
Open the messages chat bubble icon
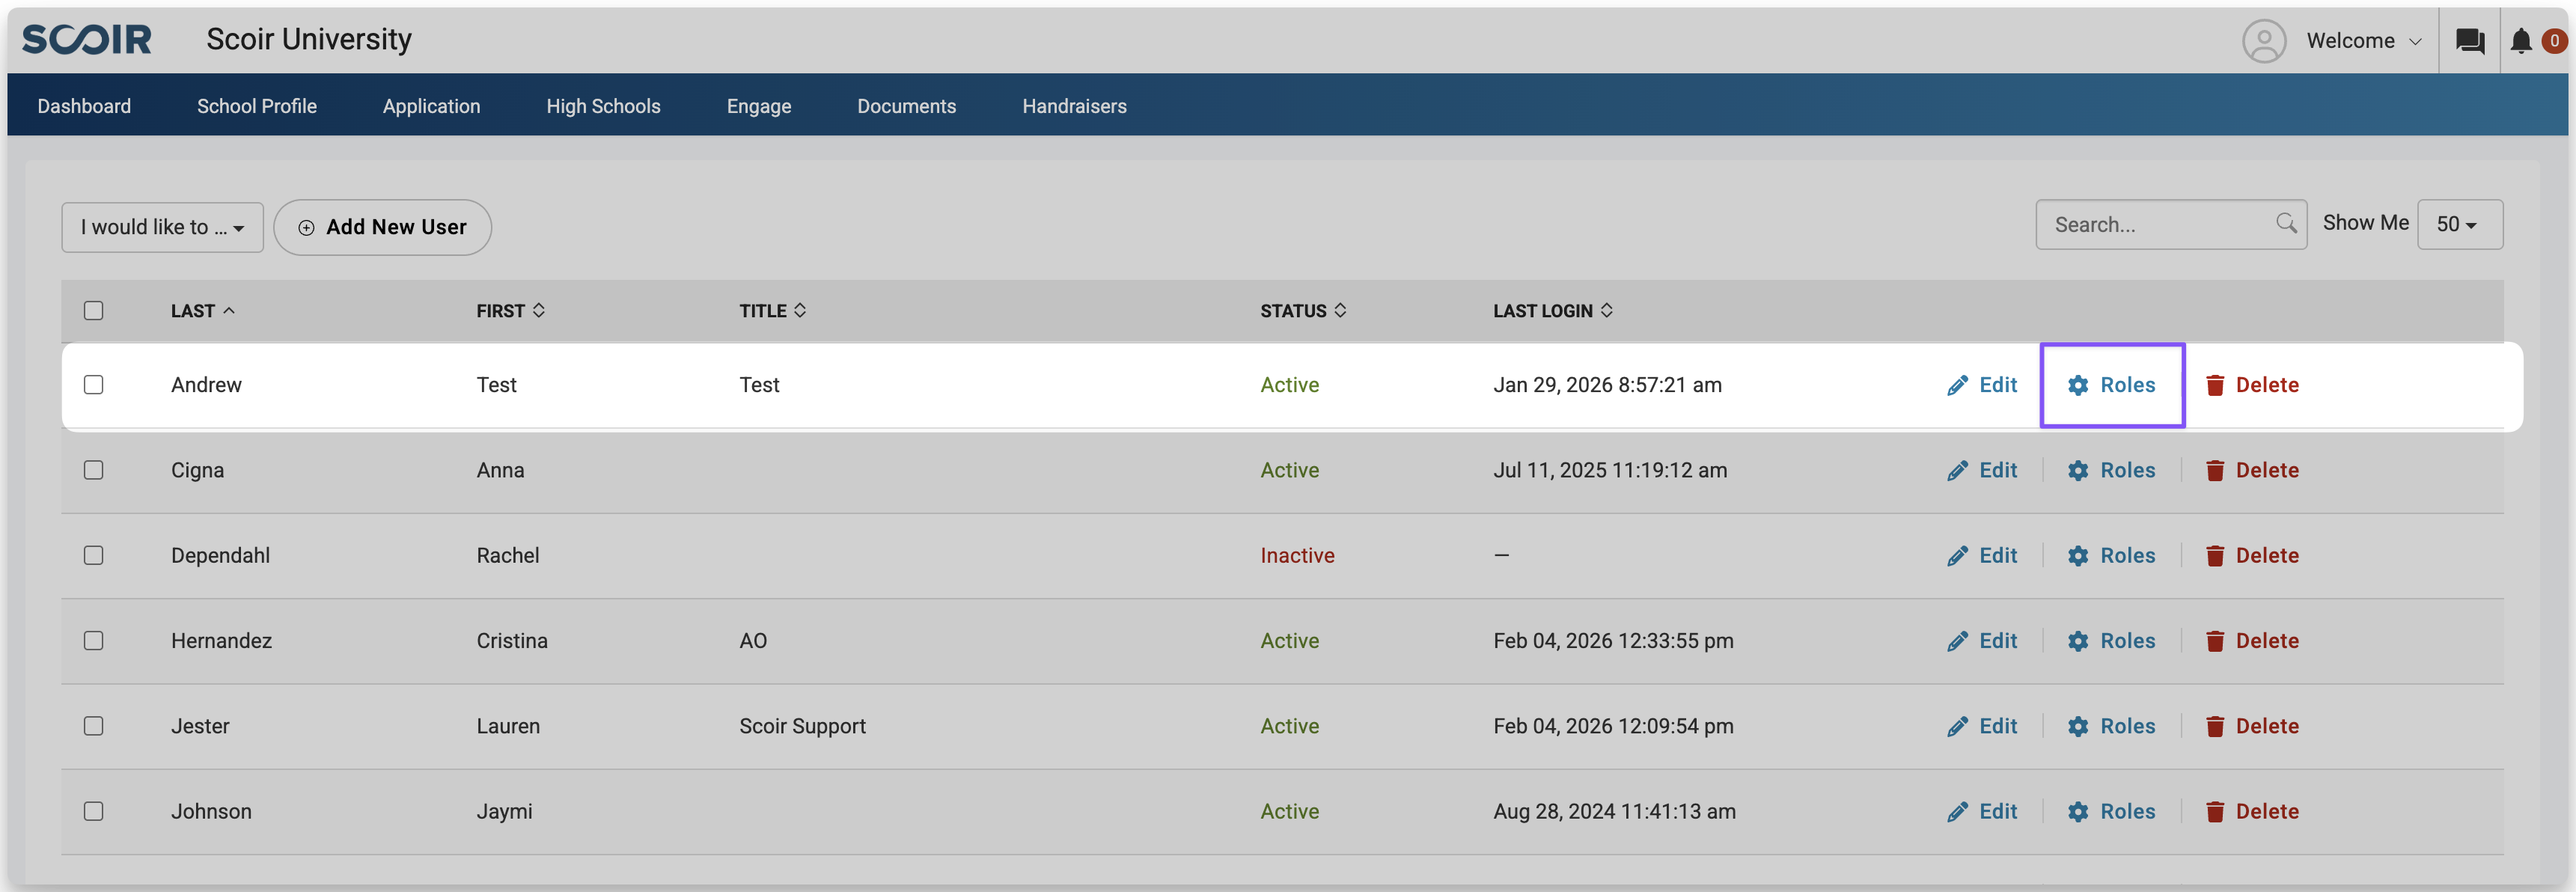2469,41
